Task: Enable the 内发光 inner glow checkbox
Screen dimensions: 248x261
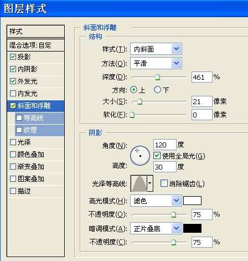Action: point(13,93)
